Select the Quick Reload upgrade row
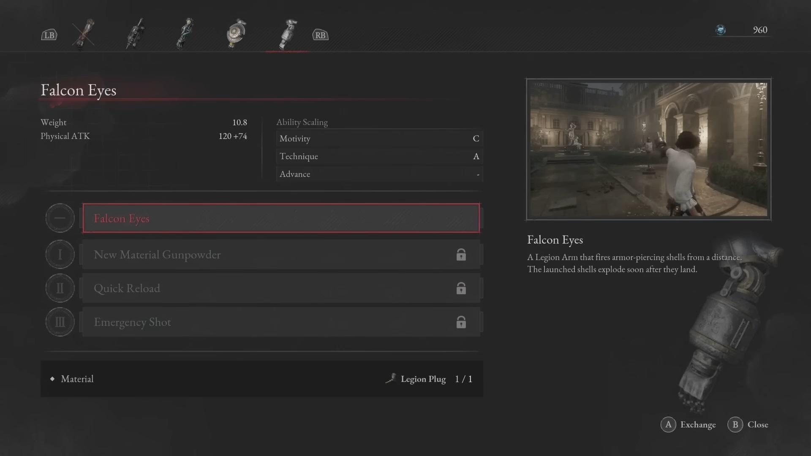The width and height of the screenshot is (811, 456). pos(281,288)
